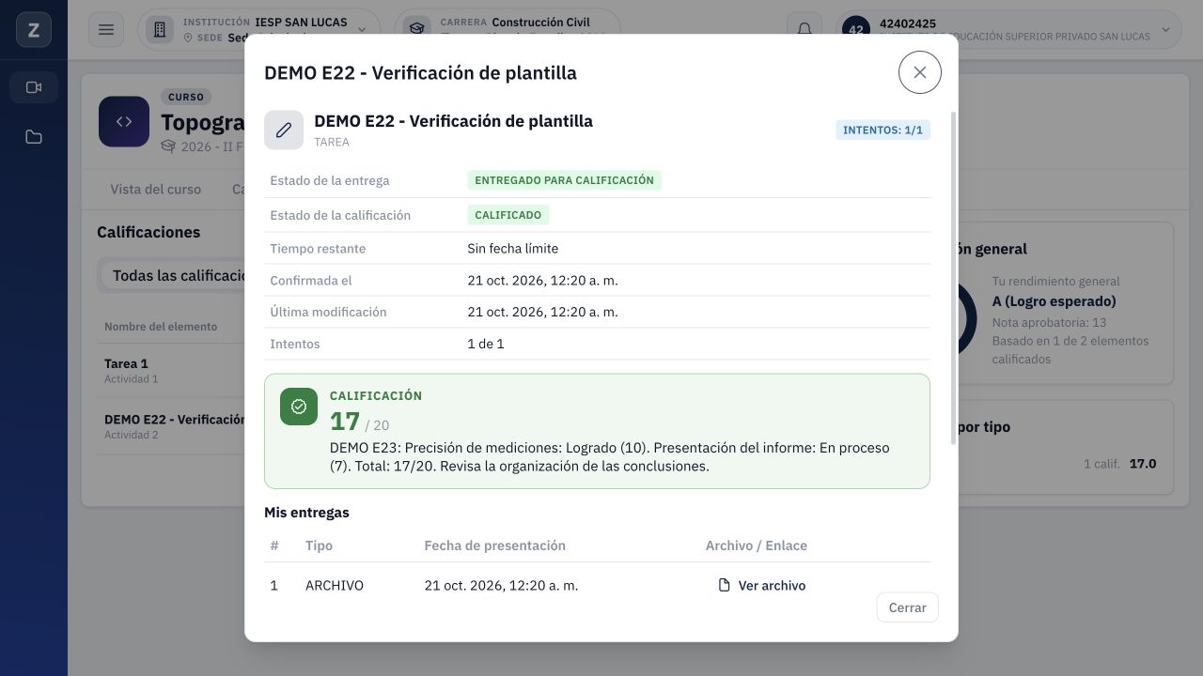Open the folder icon in the sidebar
The height and width of the screenshot is (676, 1203).
pos(34,137)
